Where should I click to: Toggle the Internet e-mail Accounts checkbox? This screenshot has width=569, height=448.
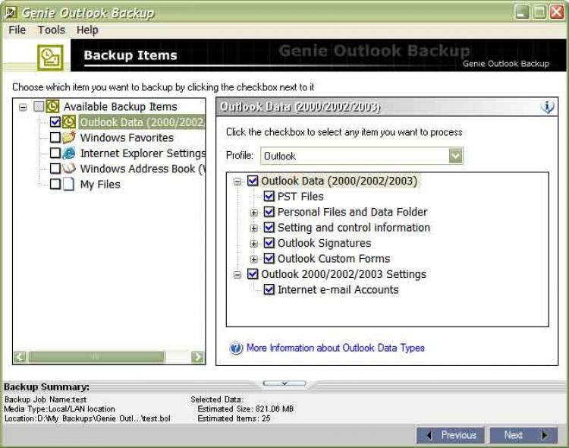[269, 290]
